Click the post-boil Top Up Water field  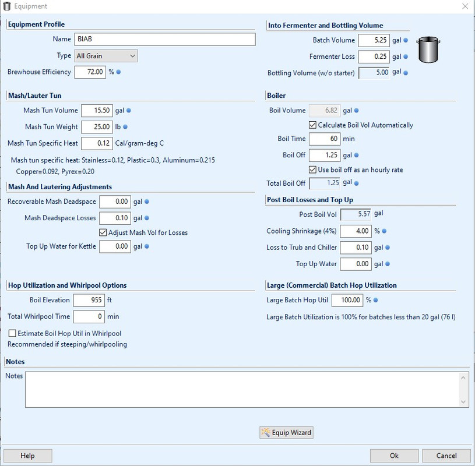pos(356,264)
